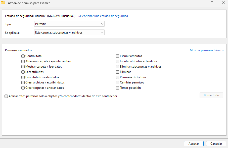Tick the Leer atributos checkbox
The width and height of the screenshot is (228, 148).
23,72
